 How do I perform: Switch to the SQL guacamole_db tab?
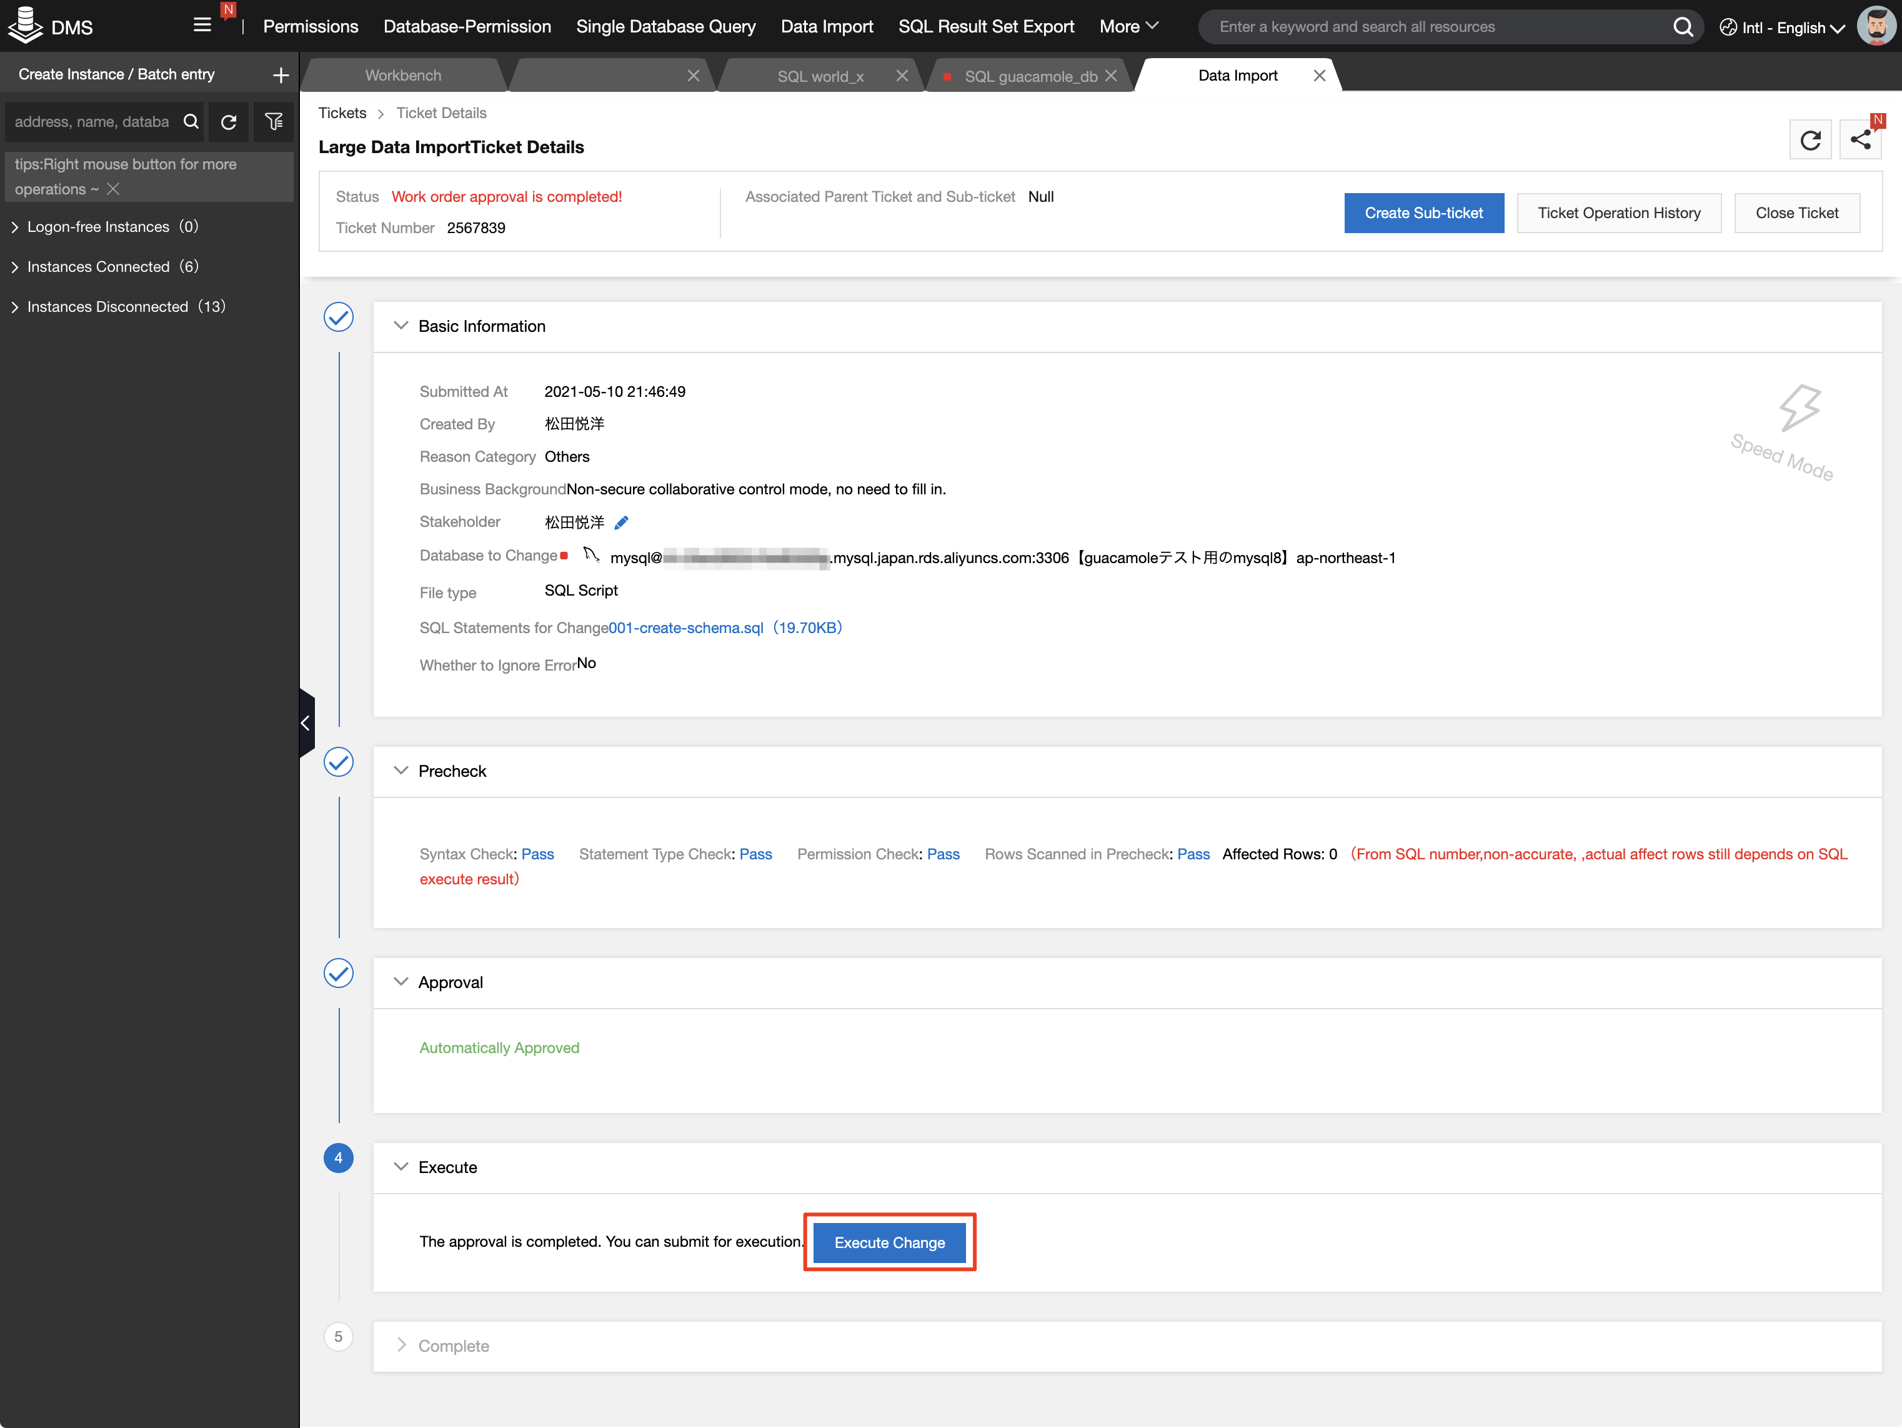click(1030, 76)
